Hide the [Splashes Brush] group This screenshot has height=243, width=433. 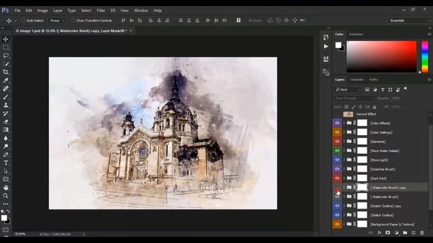[x=337, y=169]
